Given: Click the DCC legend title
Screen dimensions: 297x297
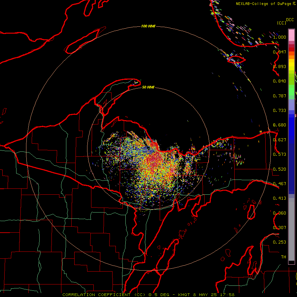Looking at the screenshot, I should 290,20.
